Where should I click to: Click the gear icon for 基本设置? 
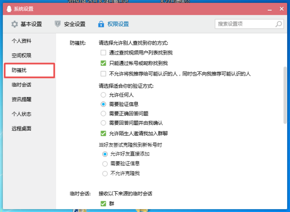(14, 24)
